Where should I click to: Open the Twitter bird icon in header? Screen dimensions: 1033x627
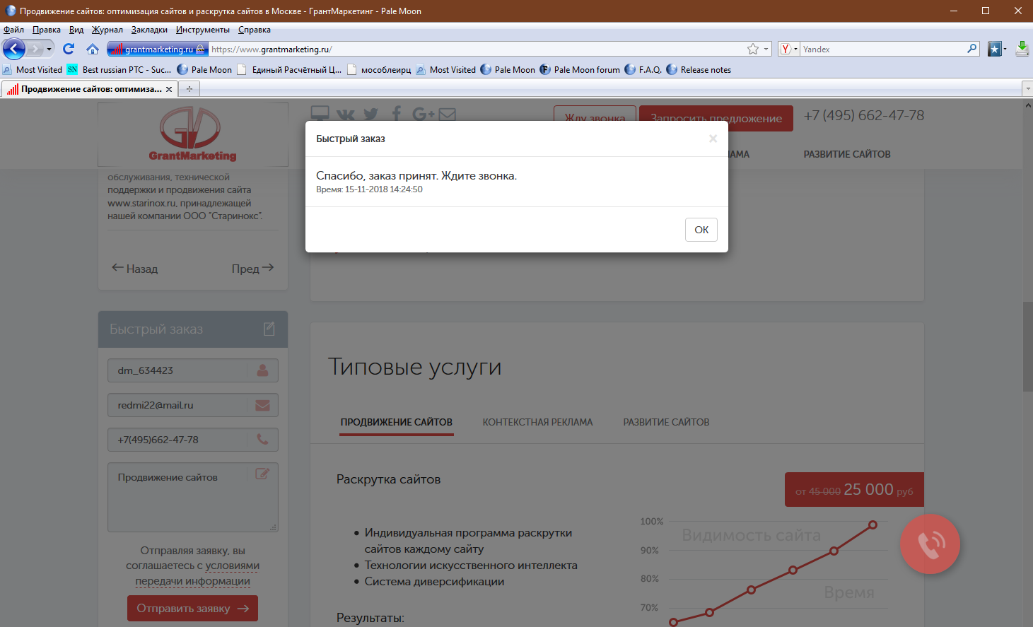(371, 114)
